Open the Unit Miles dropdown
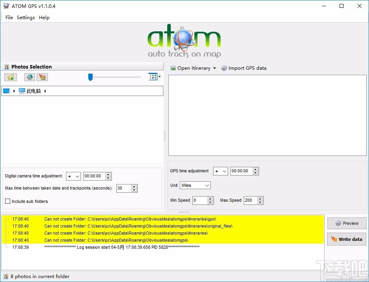Image resolution: width=369 pixels, height=282 pixels. [195, 186]
